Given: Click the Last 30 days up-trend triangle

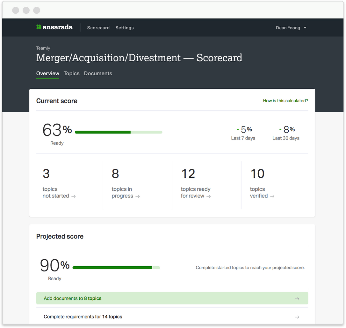Looking at the screenshot, I should tap(280, 130).
